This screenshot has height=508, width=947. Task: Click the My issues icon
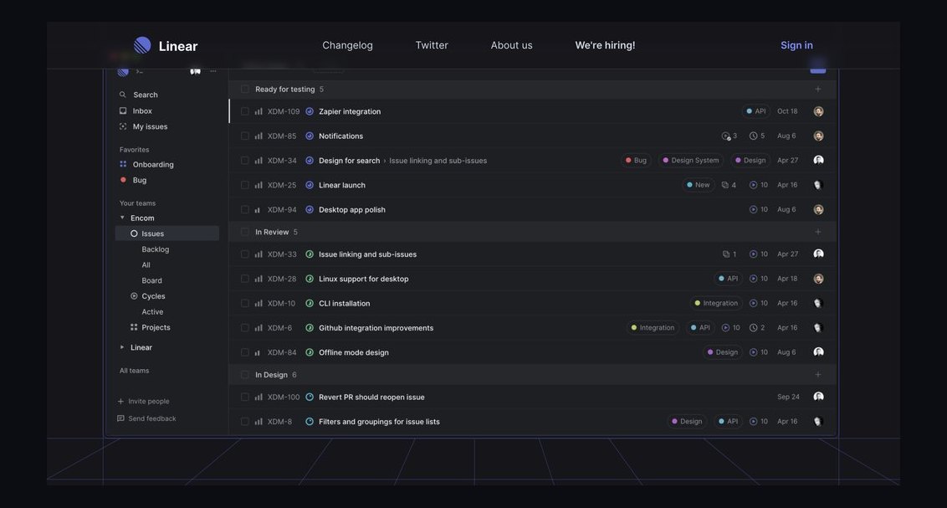click(x=123, y=126)
